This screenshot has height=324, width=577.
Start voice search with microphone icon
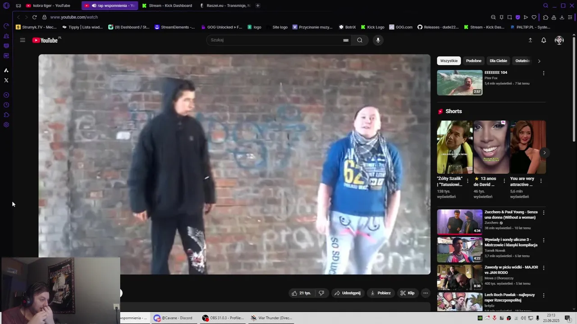tap(378, 40)
